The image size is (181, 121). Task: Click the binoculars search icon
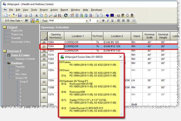click(55, 15)
